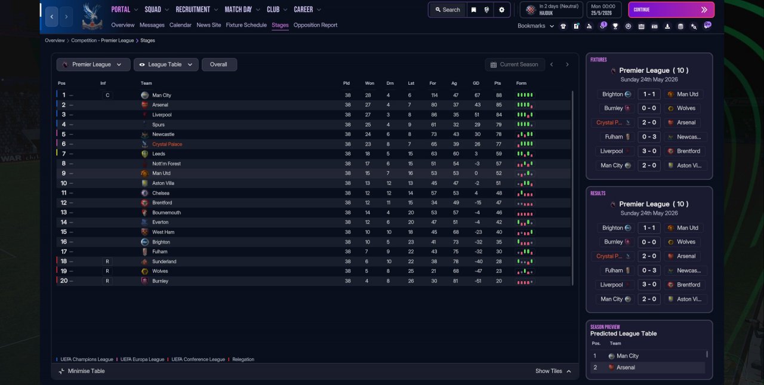Switch to the News Site sub-tab
The width and height of the screenshot is (764, 385).
pos(209,25)
